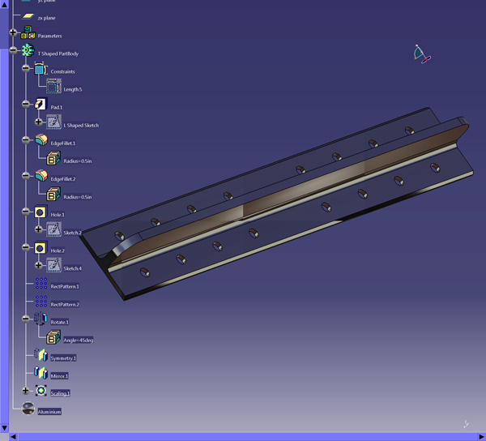This screenshot has height=441, width=486.
Task: Select the Pad.1 feature icon
Action: click(x=40, y=105)
